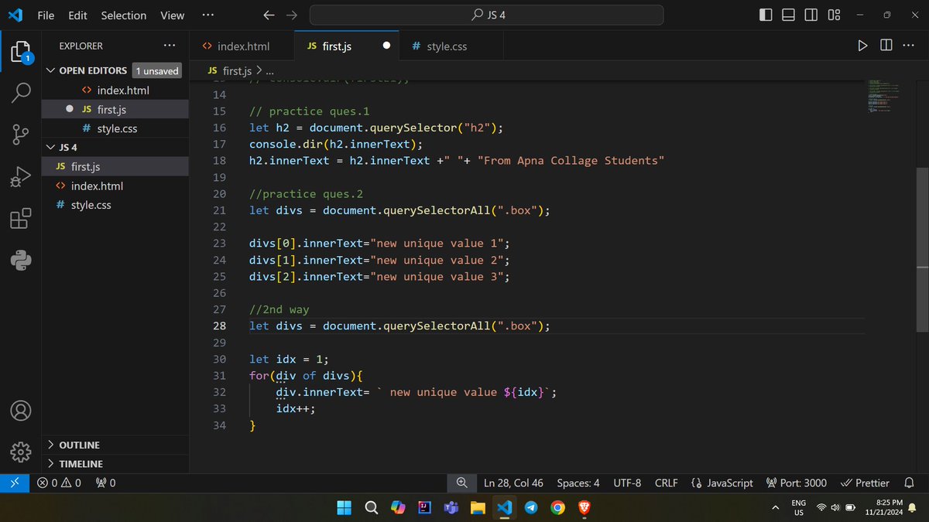This screenshot has height=522, width=929.
Task: Click the first.js breadcrumb
Action: pos(230,71)
